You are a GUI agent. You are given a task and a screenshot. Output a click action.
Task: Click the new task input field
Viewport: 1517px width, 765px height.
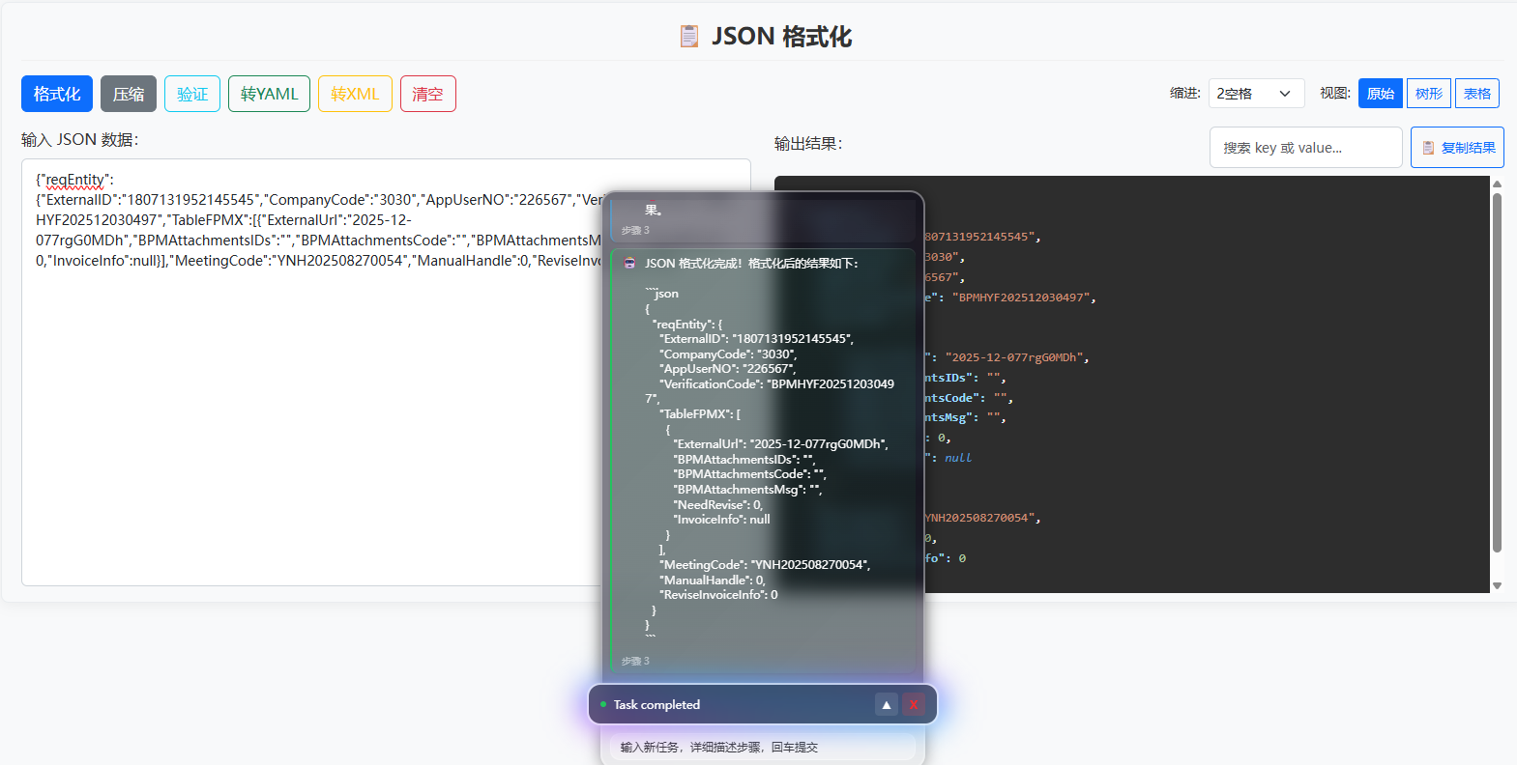click(763, 747)
